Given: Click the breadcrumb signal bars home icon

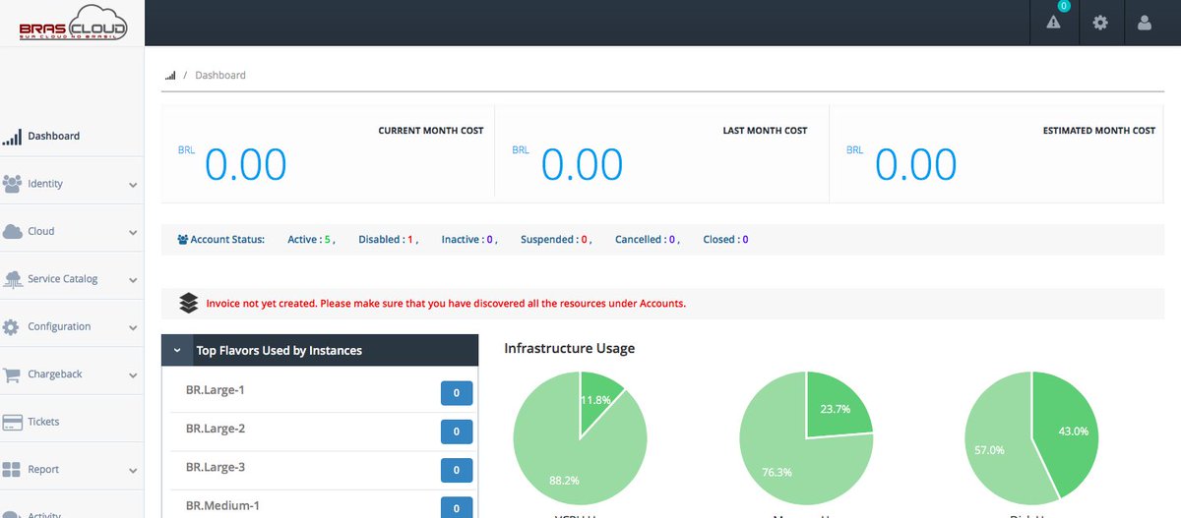Looking at the screenshot, I should pyautogui.click(x=170, y=76).
